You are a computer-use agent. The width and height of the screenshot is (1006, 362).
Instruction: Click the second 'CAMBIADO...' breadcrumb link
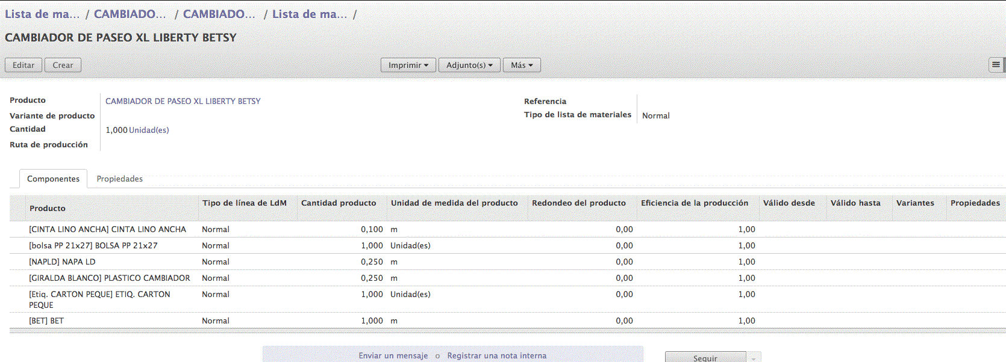pyautogui.click(x=219, y=14)
